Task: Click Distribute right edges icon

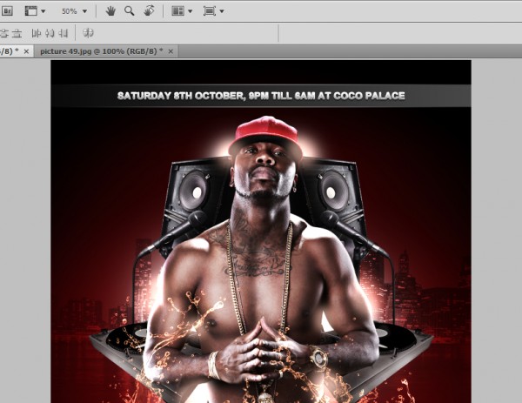Action: coord(64,33)
